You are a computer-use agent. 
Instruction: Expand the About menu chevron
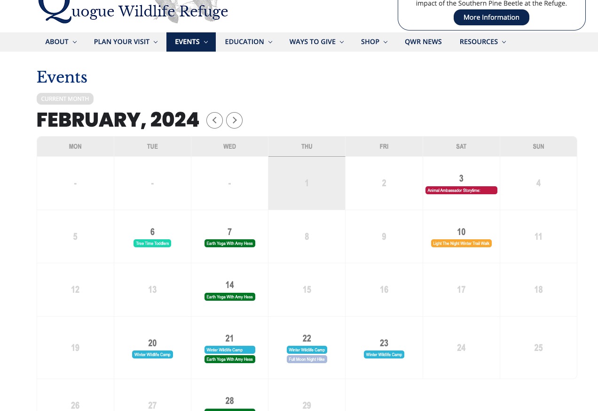(75, 42)
